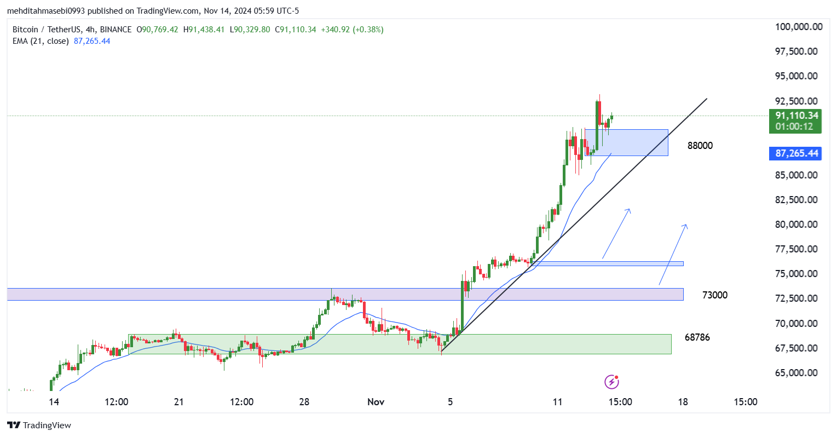Click the current price label 91,110.34

[797, 116]
